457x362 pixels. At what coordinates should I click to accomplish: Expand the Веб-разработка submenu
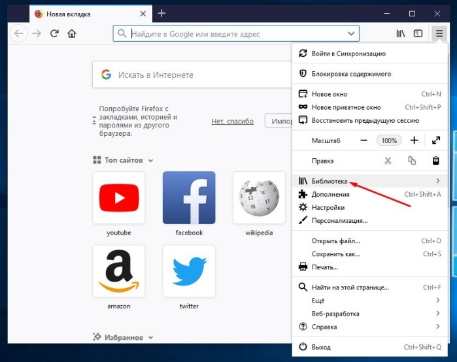click(370, 314)
